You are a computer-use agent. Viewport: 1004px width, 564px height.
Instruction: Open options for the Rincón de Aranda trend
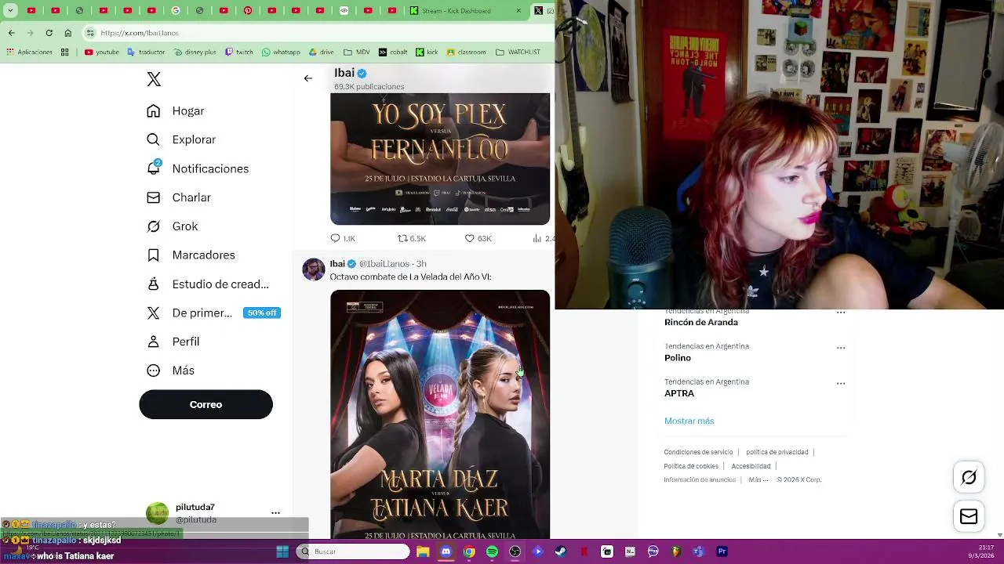841,312
